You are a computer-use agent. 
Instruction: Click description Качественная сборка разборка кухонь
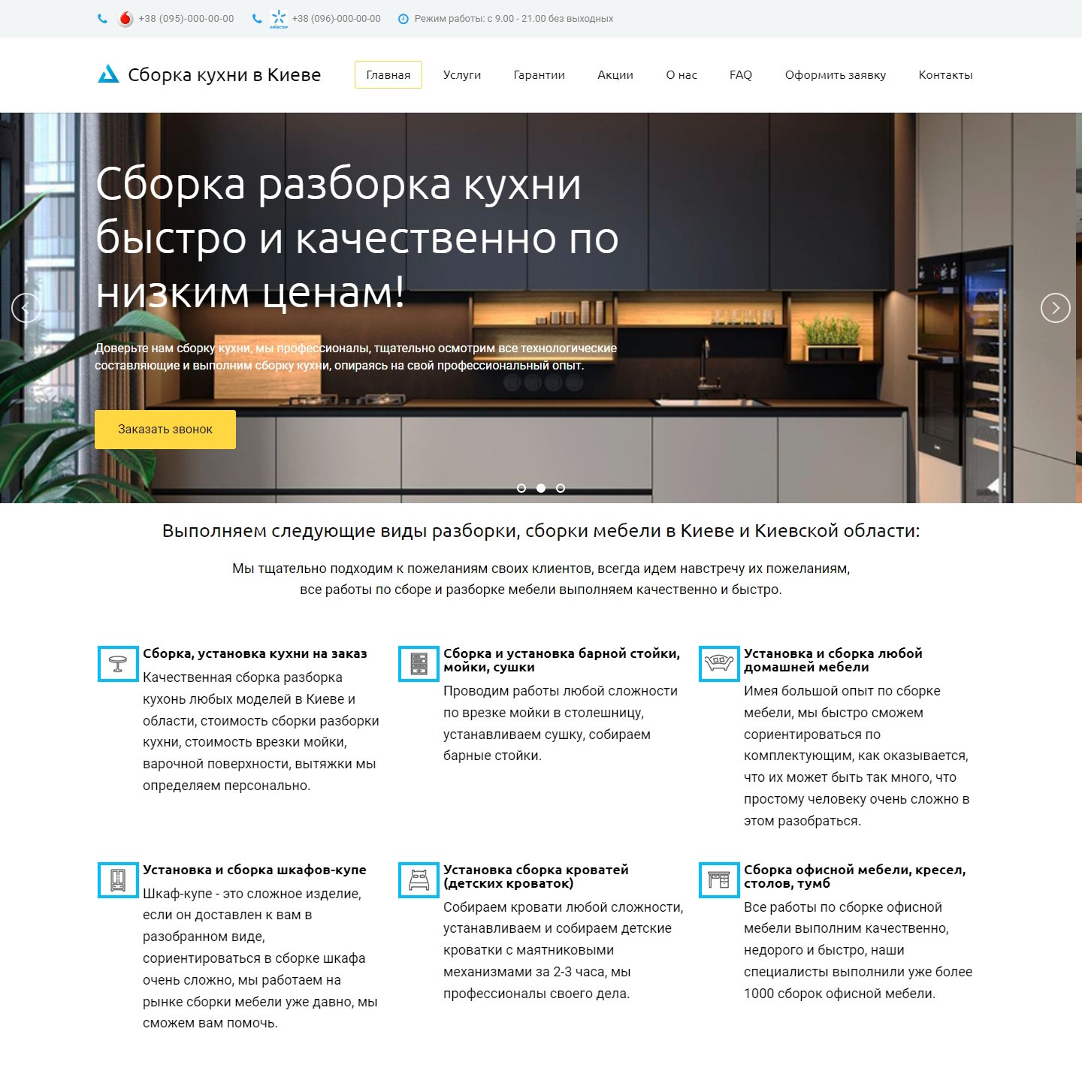[261, 732]
